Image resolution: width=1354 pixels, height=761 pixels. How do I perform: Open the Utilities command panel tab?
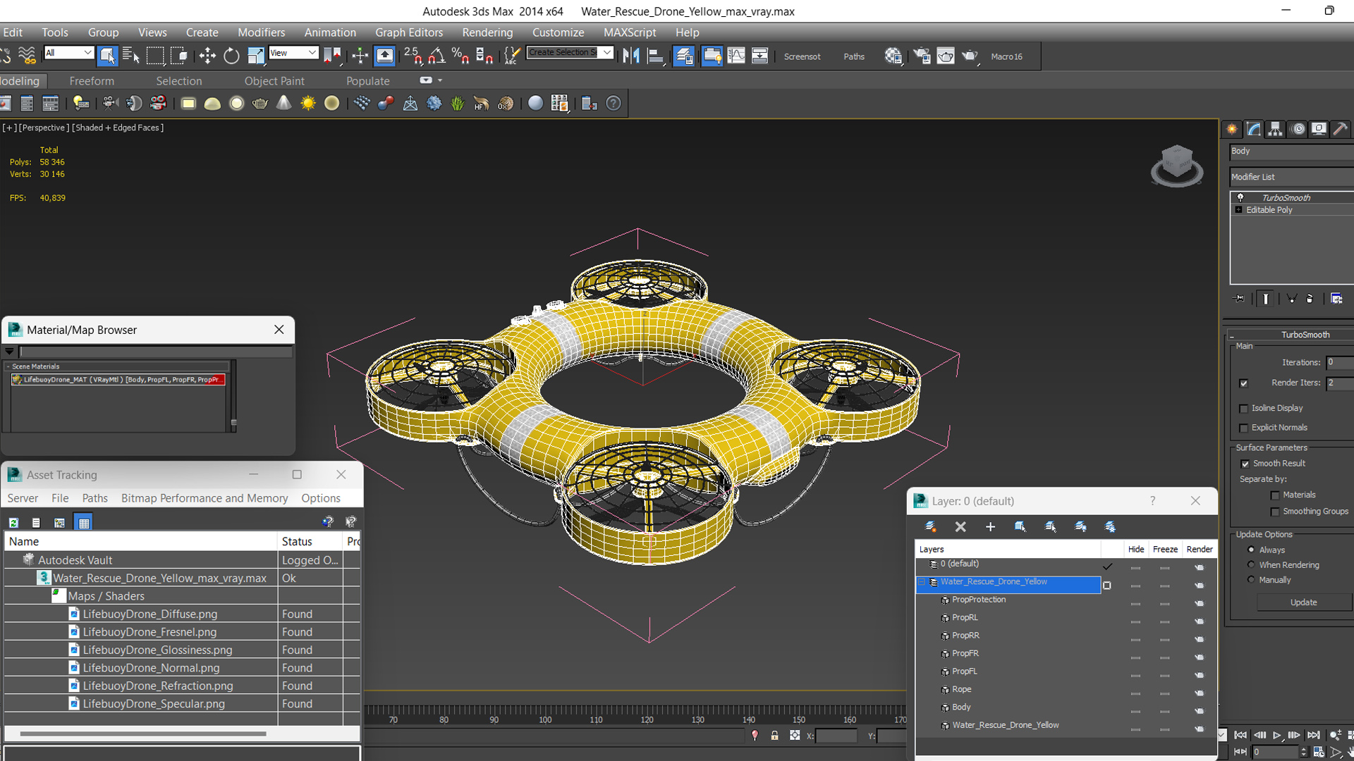pyautogui.click(x=1341, y=129)
